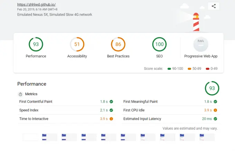Image resolution: width=235 pixels, height=151 pixels.
Task: Jump to Best Practices via its label
Action: click(118, 56)
